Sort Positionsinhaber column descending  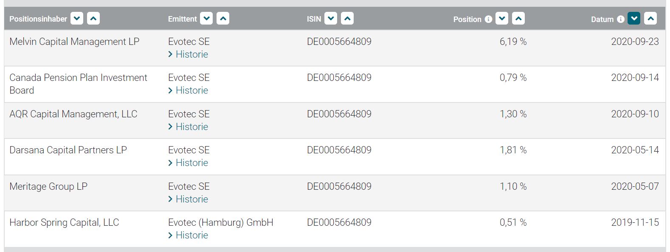point(77,19)
